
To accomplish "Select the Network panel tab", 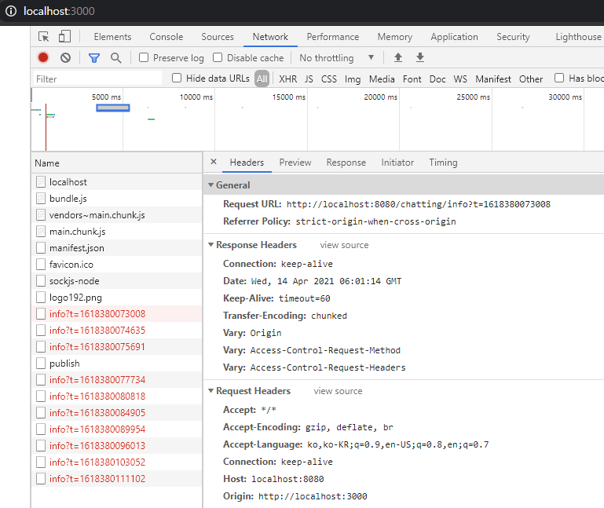I will [270, 37].
